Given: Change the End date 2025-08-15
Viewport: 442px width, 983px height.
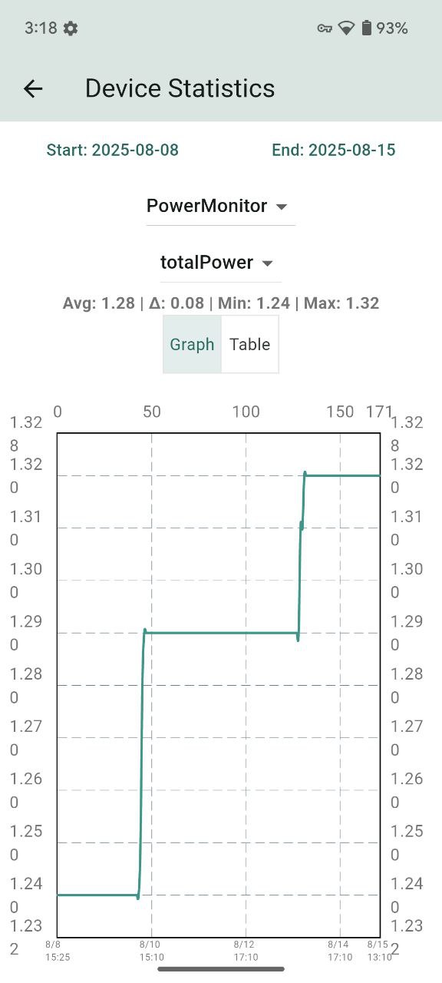Looking at the screenshot, I should click(x=334, y=150).
